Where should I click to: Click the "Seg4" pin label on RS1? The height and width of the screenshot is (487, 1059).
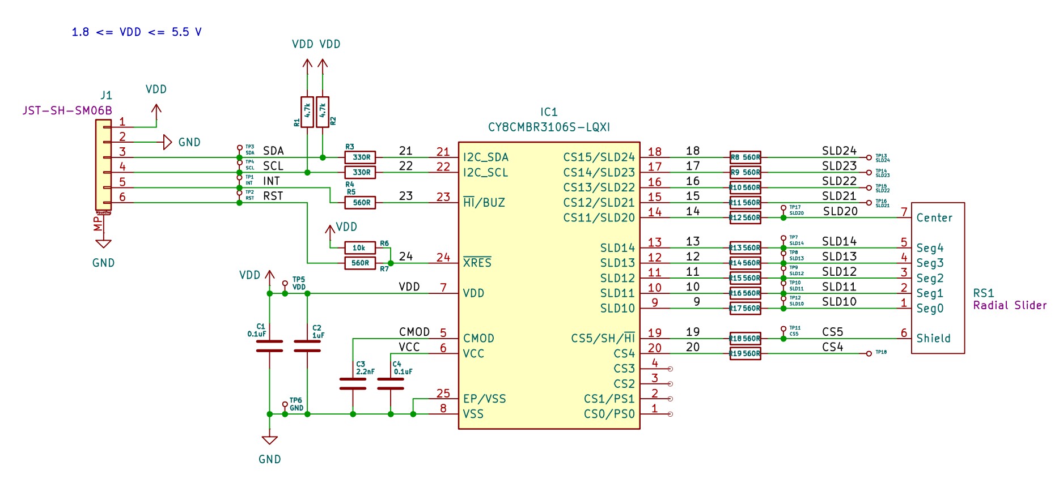(x=930, y=248)
